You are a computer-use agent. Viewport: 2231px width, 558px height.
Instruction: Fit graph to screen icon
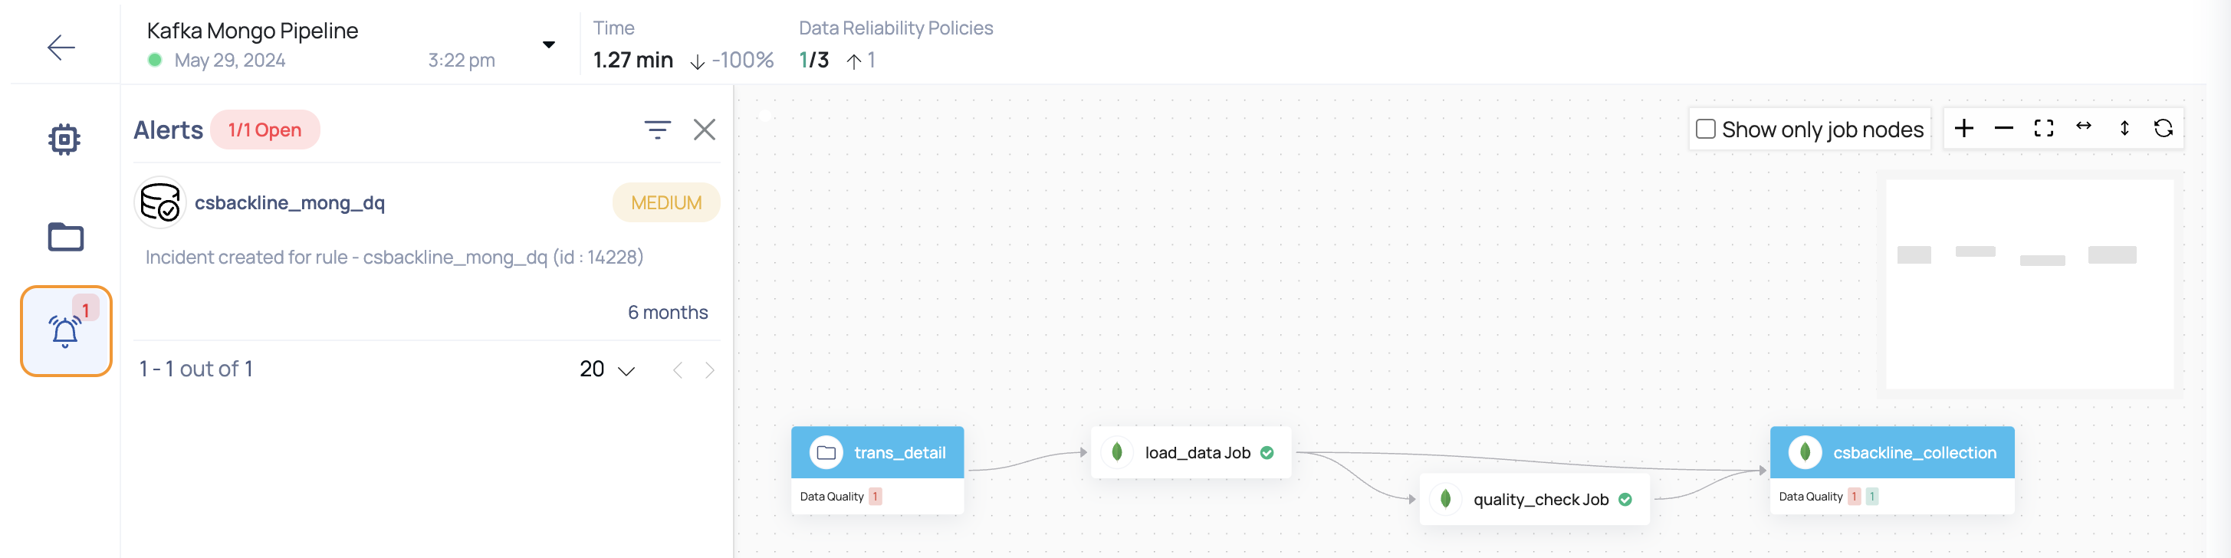coord(2044,128)
